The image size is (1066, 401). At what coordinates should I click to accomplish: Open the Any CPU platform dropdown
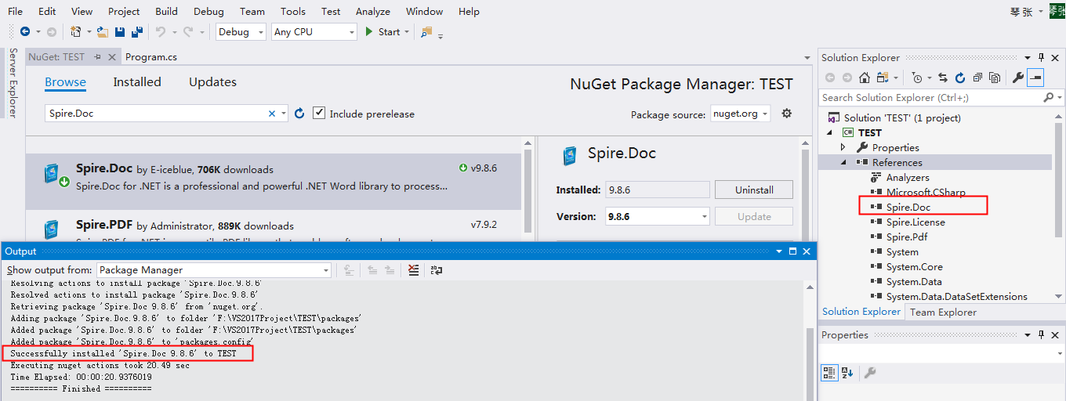pyautogui.click(x=314, y=31)
